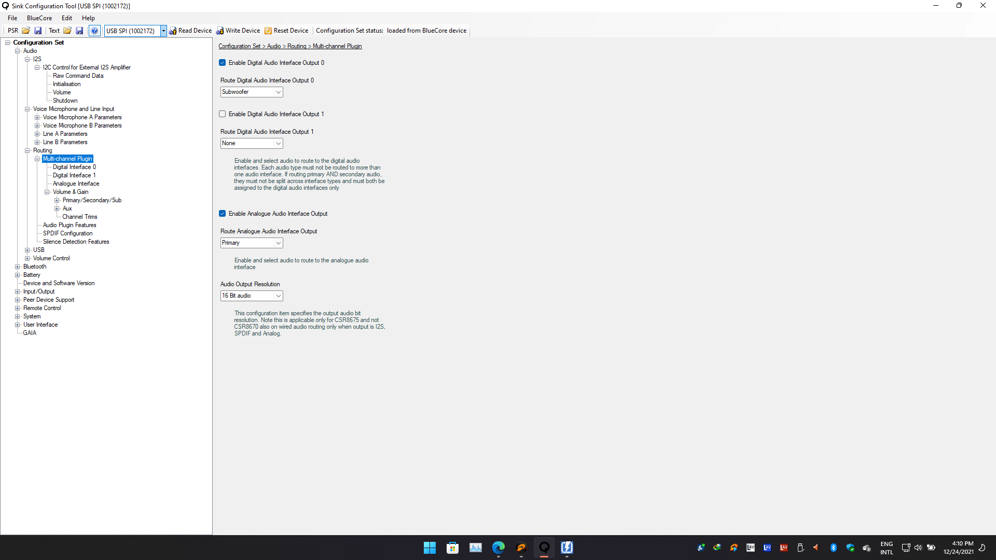Select Digital Interface 0 tree item

(74, 167)
